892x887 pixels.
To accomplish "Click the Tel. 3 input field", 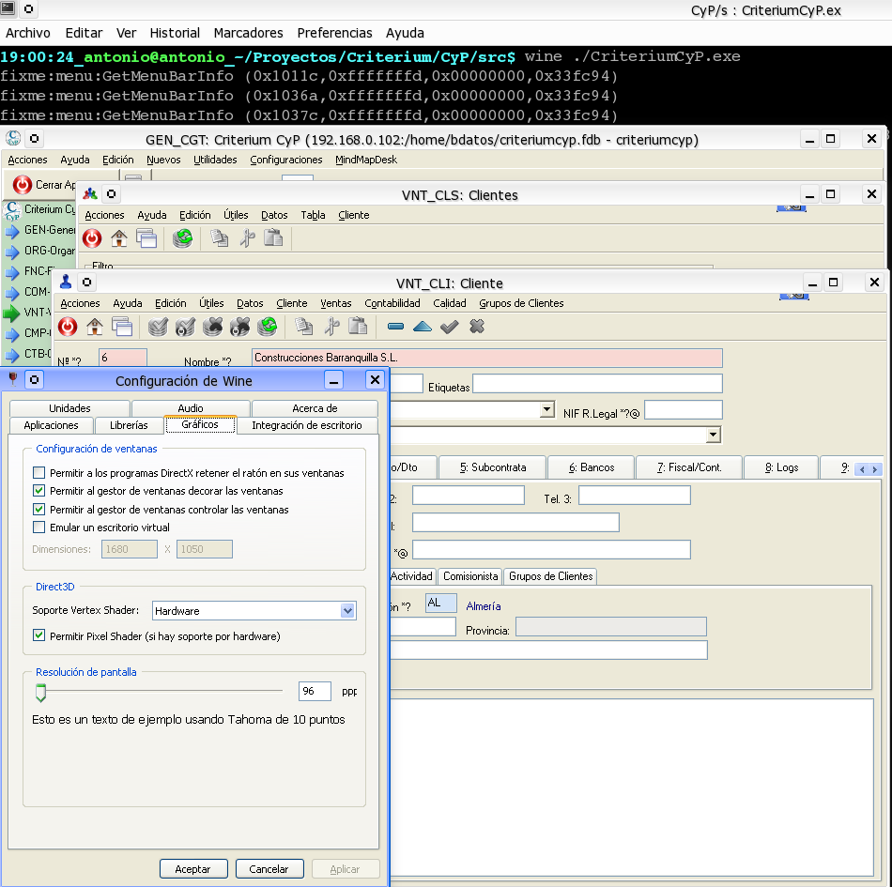I will point(635,495).
